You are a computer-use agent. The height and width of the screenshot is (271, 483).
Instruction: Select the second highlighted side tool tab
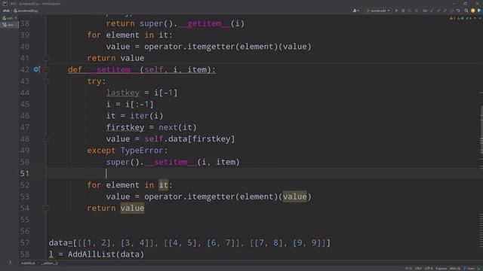[x=9, y=25]
